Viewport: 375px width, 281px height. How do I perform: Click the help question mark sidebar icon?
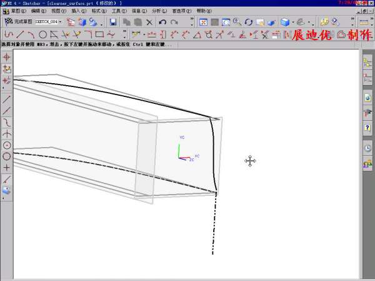[367, 127]
